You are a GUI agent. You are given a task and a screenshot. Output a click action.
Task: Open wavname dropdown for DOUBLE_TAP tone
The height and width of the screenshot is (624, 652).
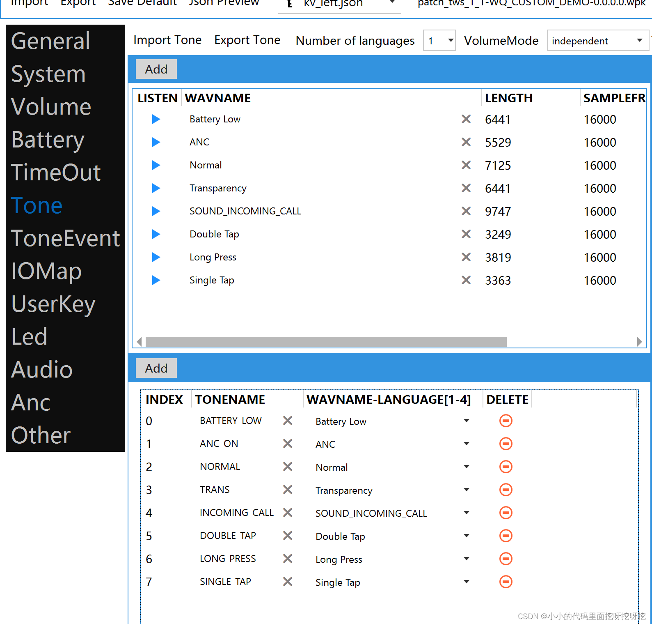pyautogui.click(x=467, y=536)
